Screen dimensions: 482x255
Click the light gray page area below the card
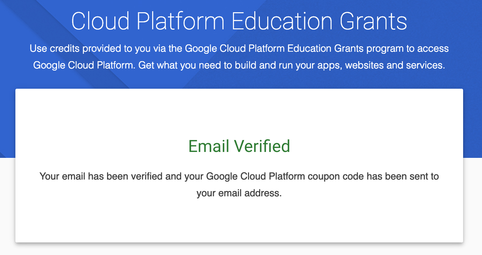coord(239,249)
